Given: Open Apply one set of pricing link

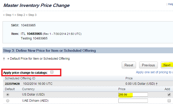Looking at the screenshot, I should 154,72.
